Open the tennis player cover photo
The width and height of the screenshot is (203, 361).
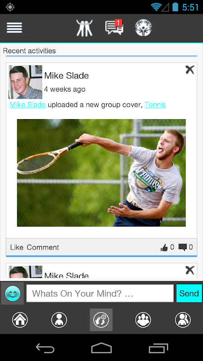pyautogui.click(x=101, y=173)
